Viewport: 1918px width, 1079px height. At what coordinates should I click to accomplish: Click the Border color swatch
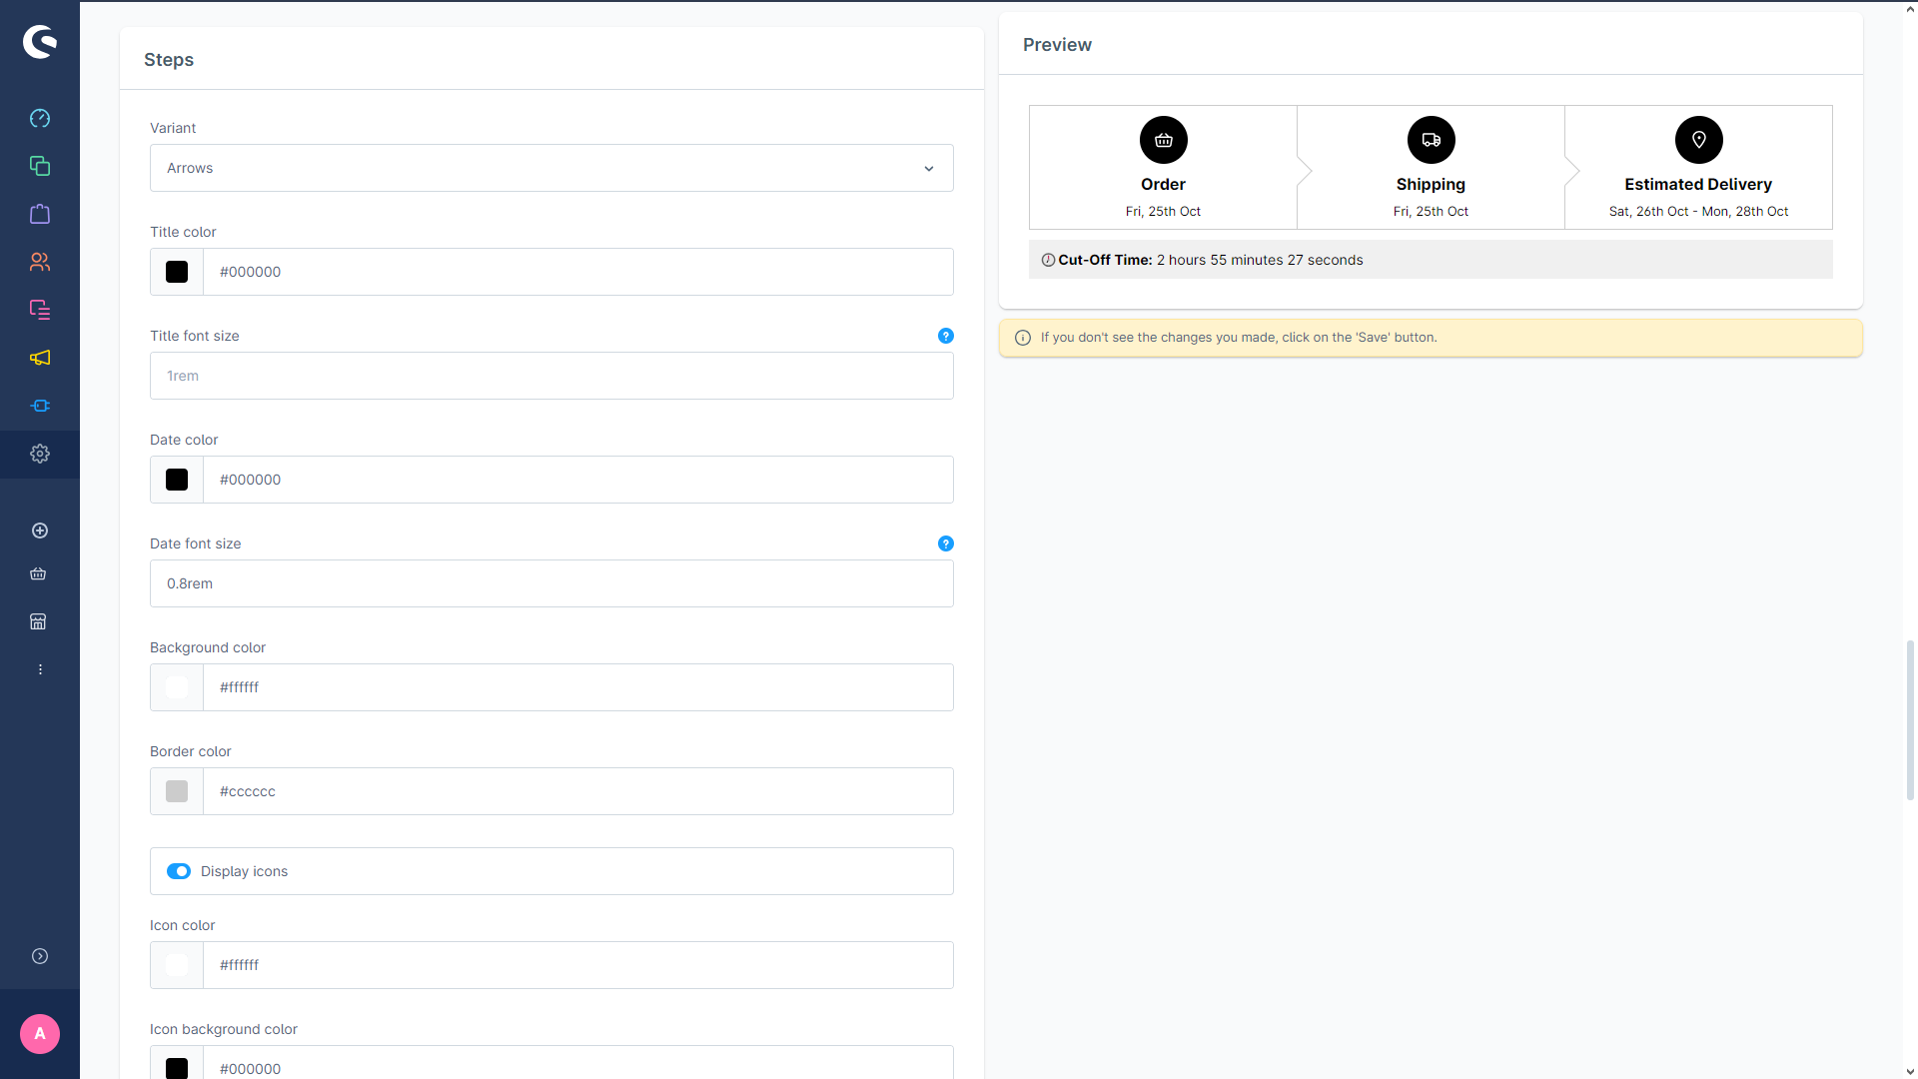point(177,790)
